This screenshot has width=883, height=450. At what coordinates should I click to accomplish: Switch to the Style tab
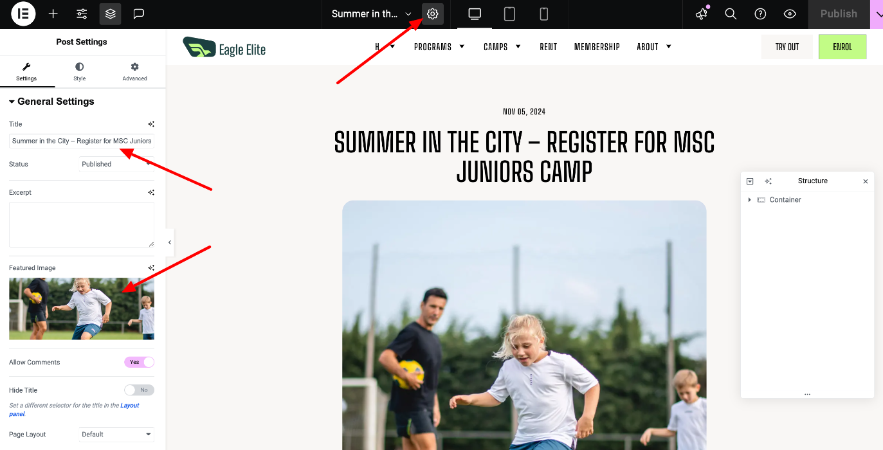pos(80,71)
